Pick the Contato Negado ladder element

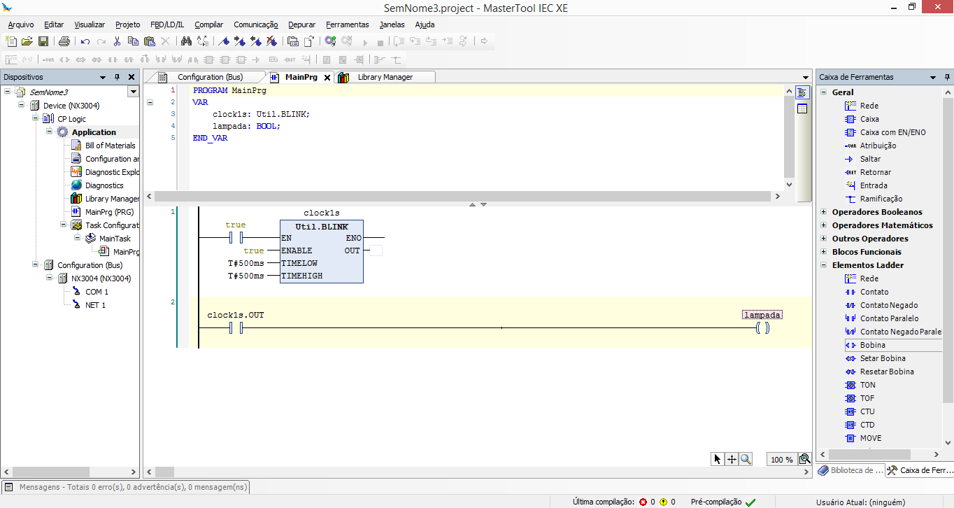(x=888, y=305)
